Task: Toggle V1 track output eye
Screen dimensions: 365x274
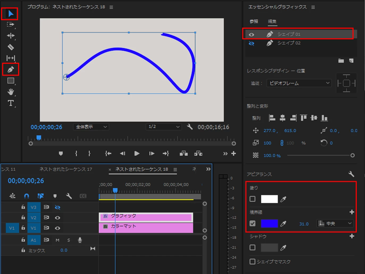Action: (x=57, y=228)
